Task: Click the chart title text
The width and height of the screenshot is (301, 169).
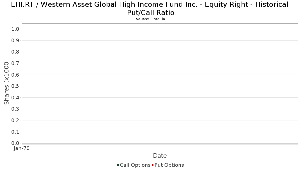Action: point(150,8)
